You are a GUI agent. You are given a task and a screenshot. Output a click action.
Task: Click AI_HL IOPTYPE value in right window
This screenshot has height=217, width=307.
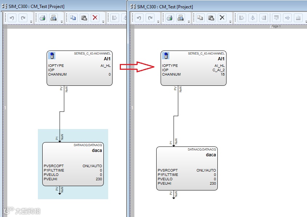220,66
